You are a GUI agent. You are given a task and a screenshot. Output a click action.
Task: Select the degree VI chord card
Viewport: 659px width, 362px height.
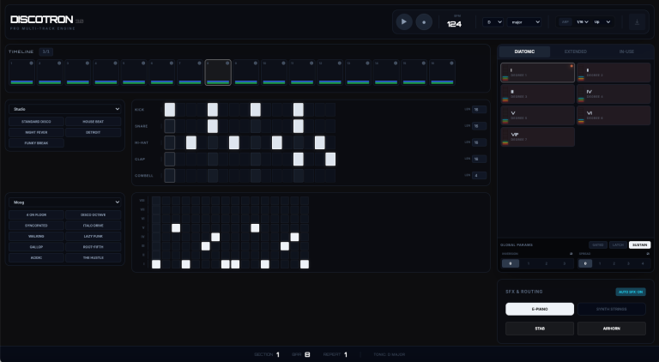point(614,116)
